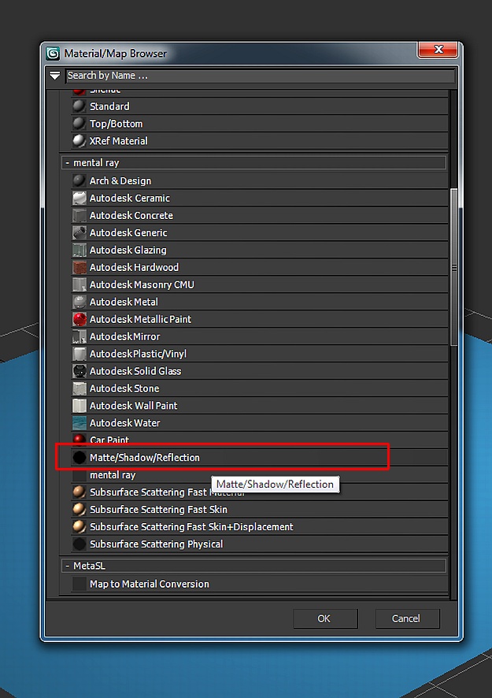Select the Autodesk Stone entry
The width and height of the screenshot is (492, 698).
coord(260,388)
